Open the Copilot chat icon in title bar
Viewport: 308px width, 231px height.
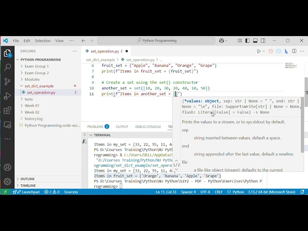pyautogui.click(x=221, y=40)
